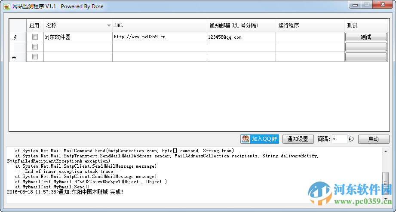Viewport: 396px width, 212px height.
Task: Click the up arrow of the log scrollbar
Action: coord(386,151)
